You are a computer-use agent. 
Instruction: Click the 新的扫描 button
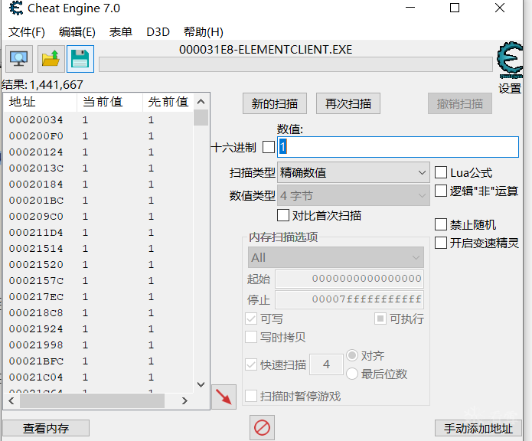[275, 103]
